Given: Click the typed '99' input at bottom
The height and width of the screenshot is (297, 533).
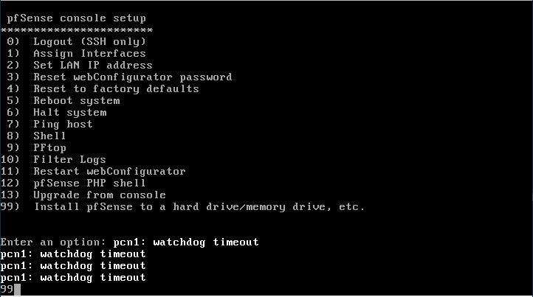Looking at the screenshot, I should point(7,290).
